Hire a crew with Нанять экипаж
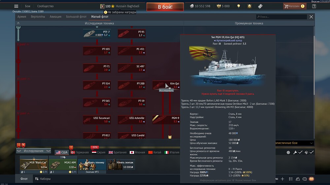The image size is (330, 185). pyautogui.click(x=121, y=164)
